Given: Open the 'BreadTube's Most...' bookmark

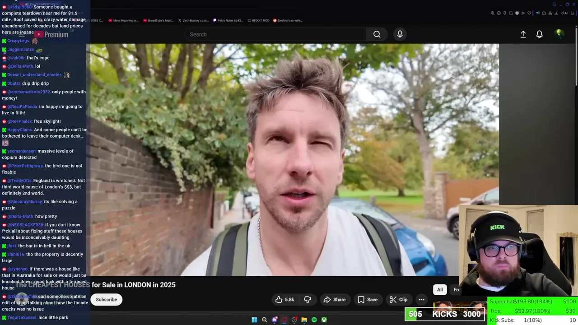Looking at the screenshot, I should [x=158, y=20].
